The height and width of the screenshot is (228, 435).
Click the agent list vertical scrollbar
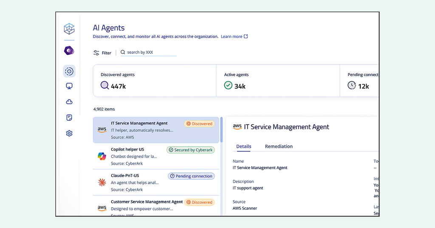(221, 131)
